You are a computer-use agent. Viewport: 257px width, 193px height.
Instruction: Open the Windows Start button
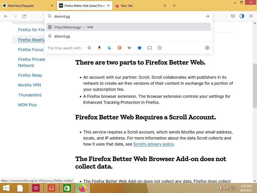pos(6,188)
